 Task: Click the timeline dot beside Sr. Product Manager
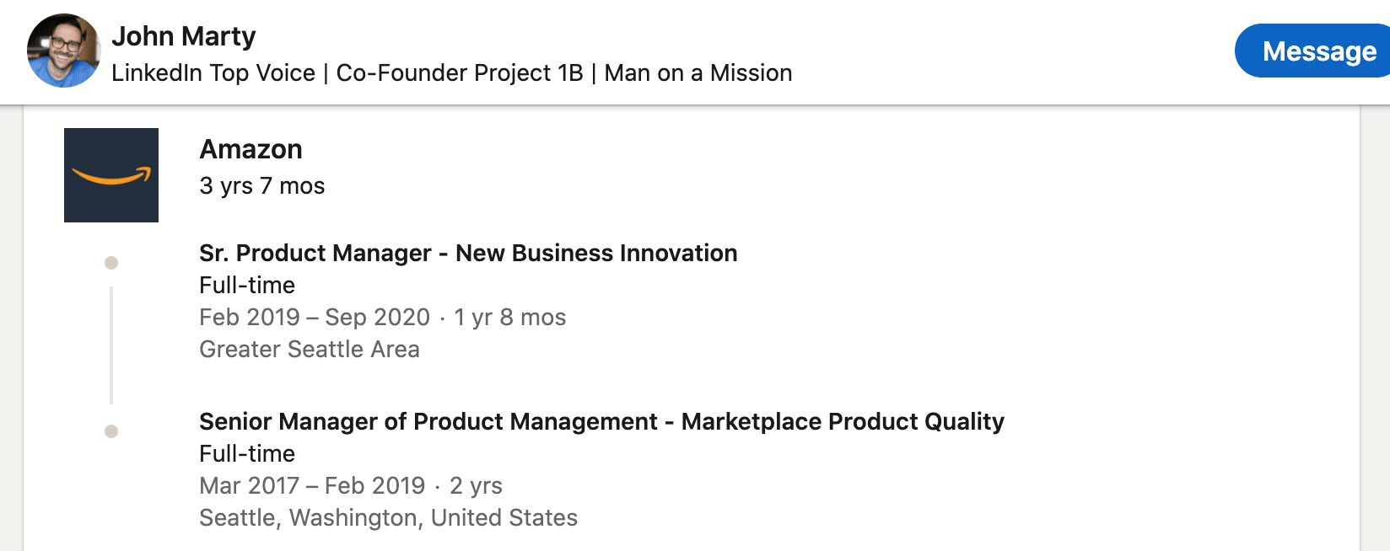(111, 263)
